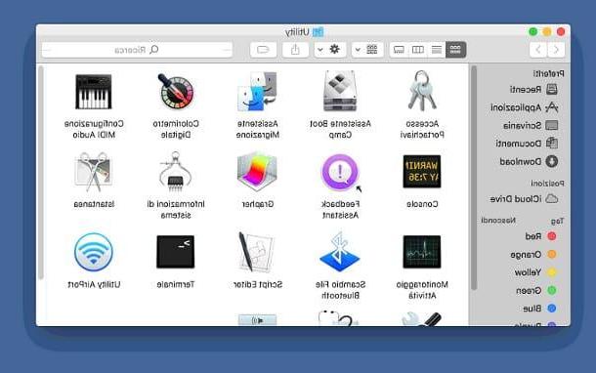Select Scambio File Bluetooth icon
This screenshot has width=596, height=373.
340,252
